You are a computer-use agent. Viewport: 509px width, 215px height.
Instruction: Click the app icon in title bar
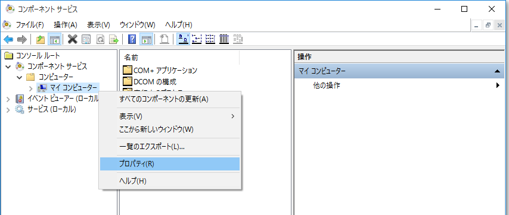(x=10, y=9)
